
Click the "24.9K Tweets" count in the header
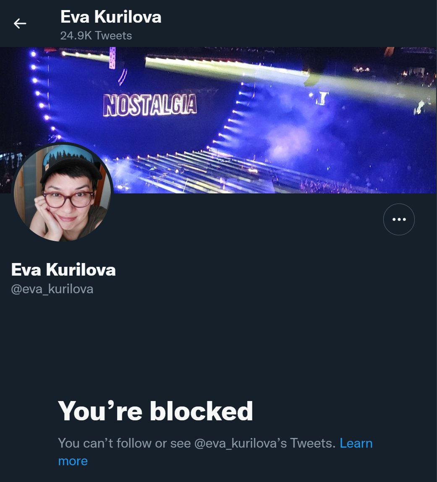96,36
